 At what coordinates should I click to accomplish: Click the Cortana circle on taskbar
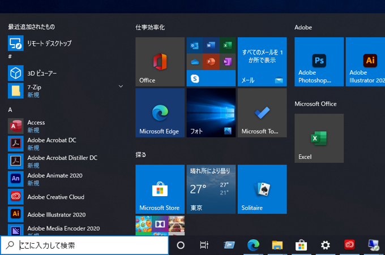181,245
